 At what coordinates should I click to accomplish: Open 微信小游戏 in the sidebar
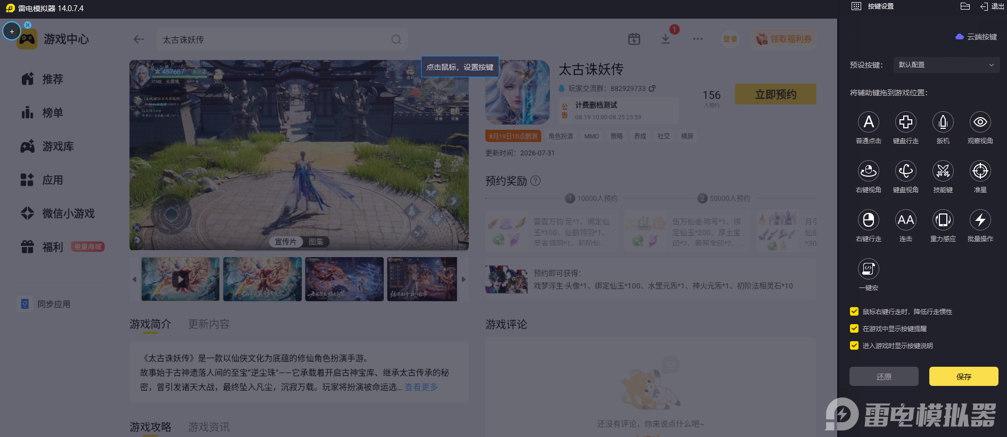pos(57,213)
